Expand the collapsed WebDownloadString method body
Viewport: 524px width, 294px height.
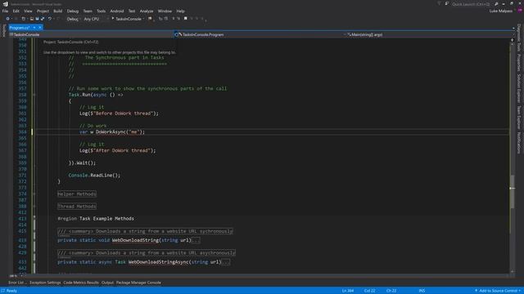(196, 240)
